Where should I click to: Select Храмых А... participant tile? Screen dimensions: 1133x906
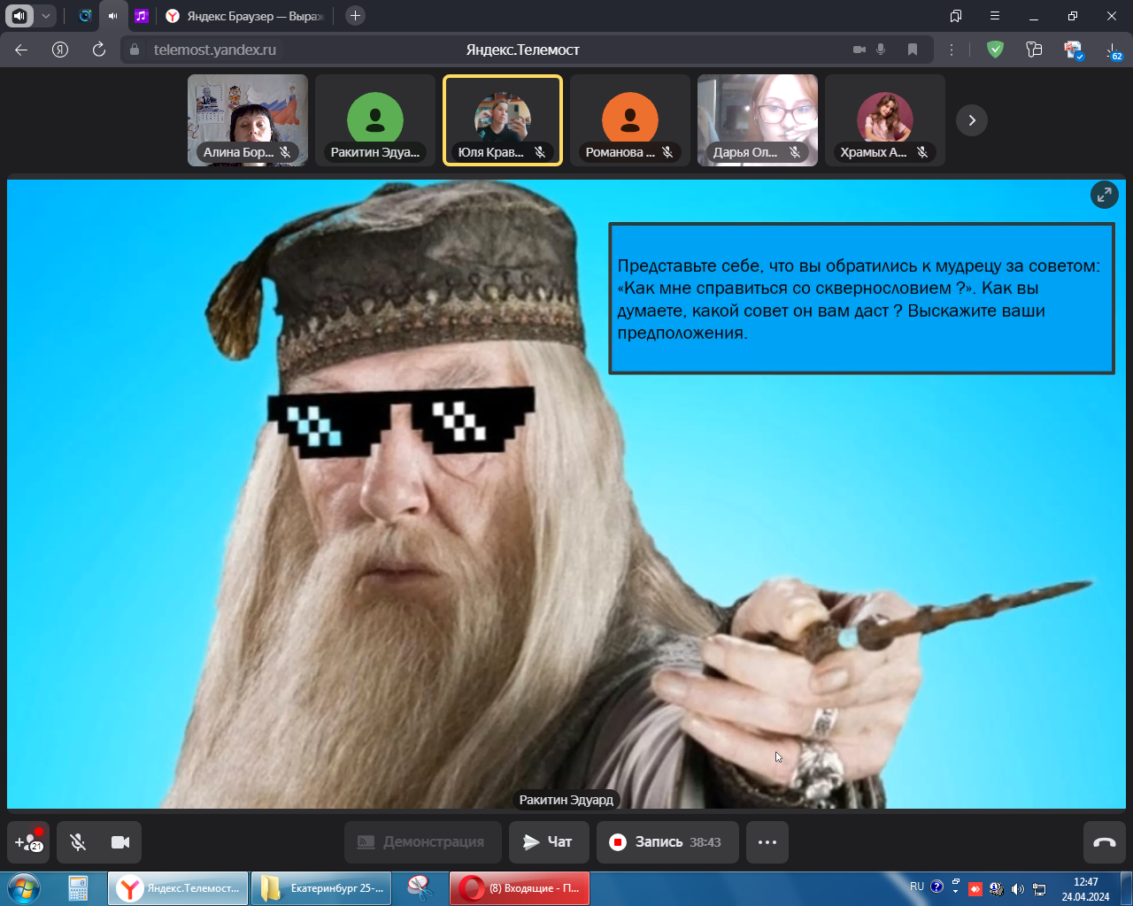[885, 120]
